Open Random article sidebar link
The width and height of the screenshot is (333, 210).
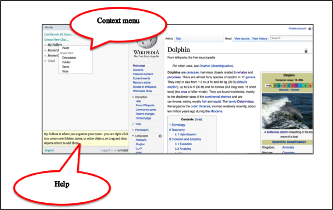[142, 83]
